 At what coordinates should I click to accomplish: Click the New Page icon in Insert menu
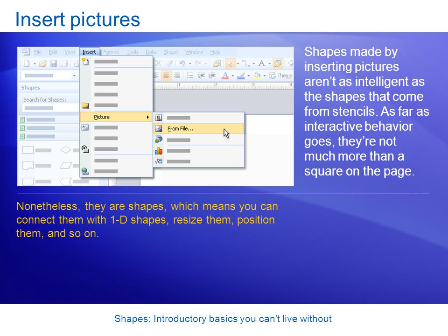85,62
